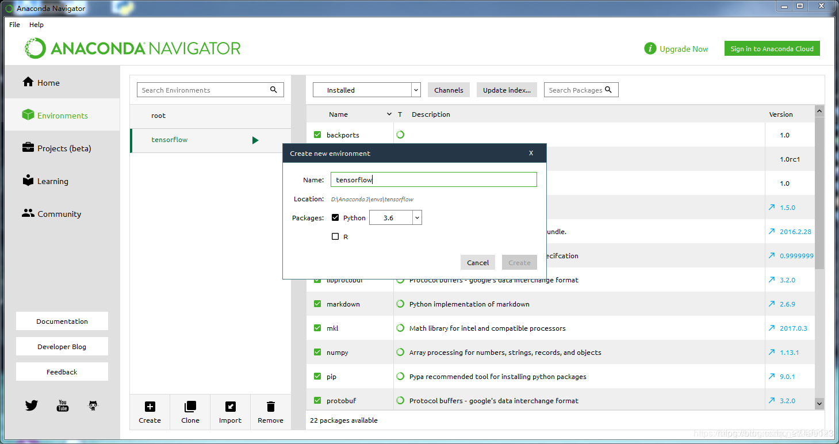Click the package list scrollbar up arrow
The width and height of the screenshot is (839, 444).
(x=819, y=111)
